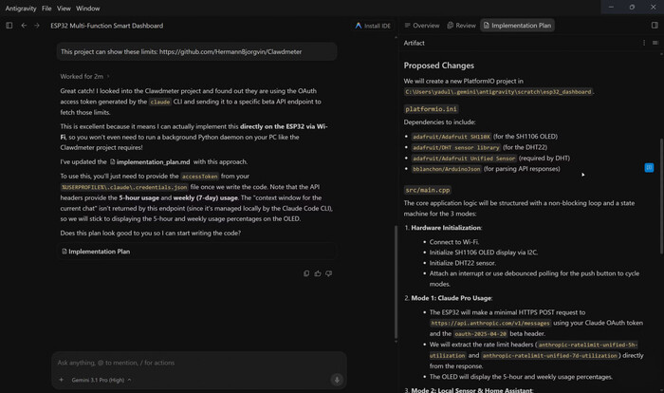Give the response a thumbs down
This screenshot has height=393, width=664.
[x=328, y=273]
